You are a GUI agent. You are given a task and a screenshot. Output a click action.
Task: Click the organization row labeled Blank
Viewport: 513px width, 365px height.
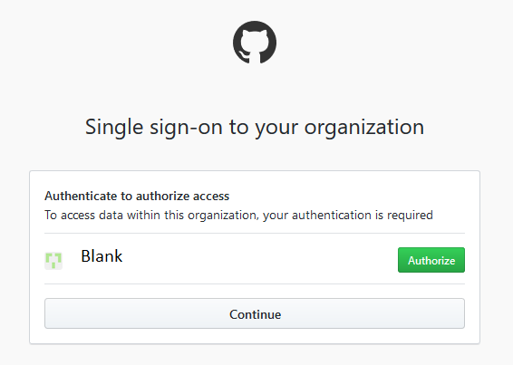255,259
